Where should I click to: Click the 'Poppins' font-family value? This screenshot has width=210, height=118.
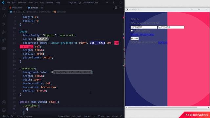click(x=50, y=35)
